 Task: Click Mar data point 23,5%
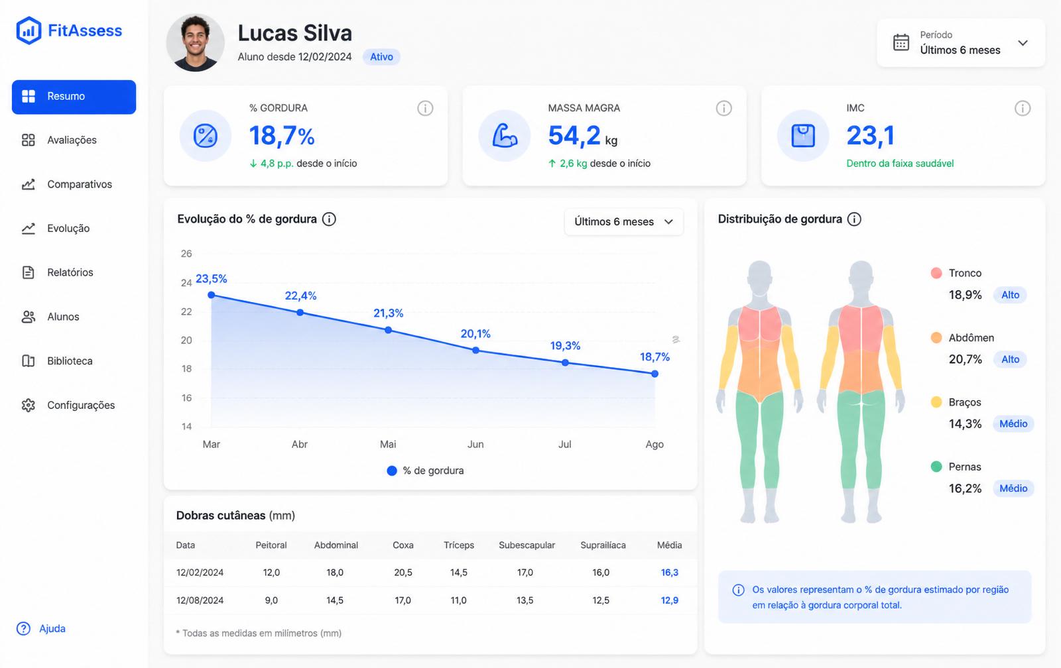(212, 295)
